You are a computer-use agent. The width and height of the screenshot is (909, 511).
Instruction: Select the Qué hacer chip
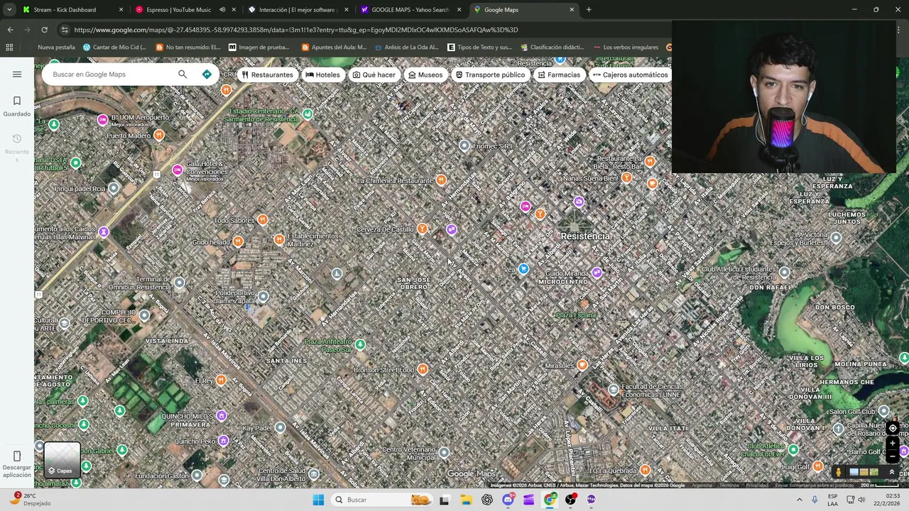pyautogui.click(x=374, y=75)
